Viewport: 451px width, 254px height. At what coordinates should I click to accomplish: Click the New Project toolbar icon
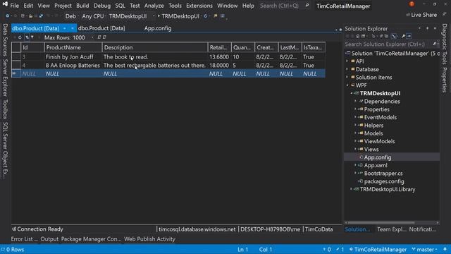pyautogui.click(x=23, y=16)
